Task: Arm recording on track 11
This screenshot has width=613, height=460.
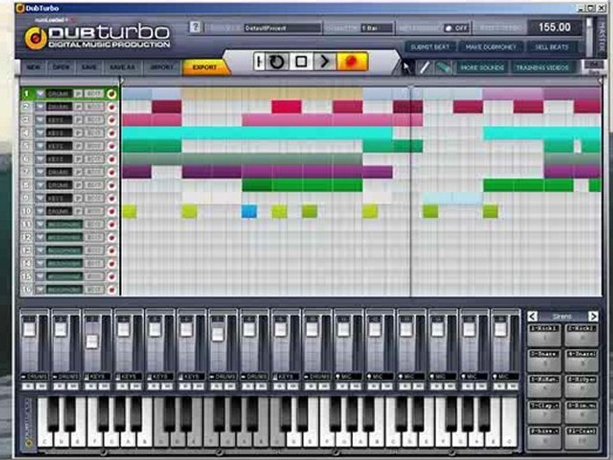Action: (x=112, y=224)
